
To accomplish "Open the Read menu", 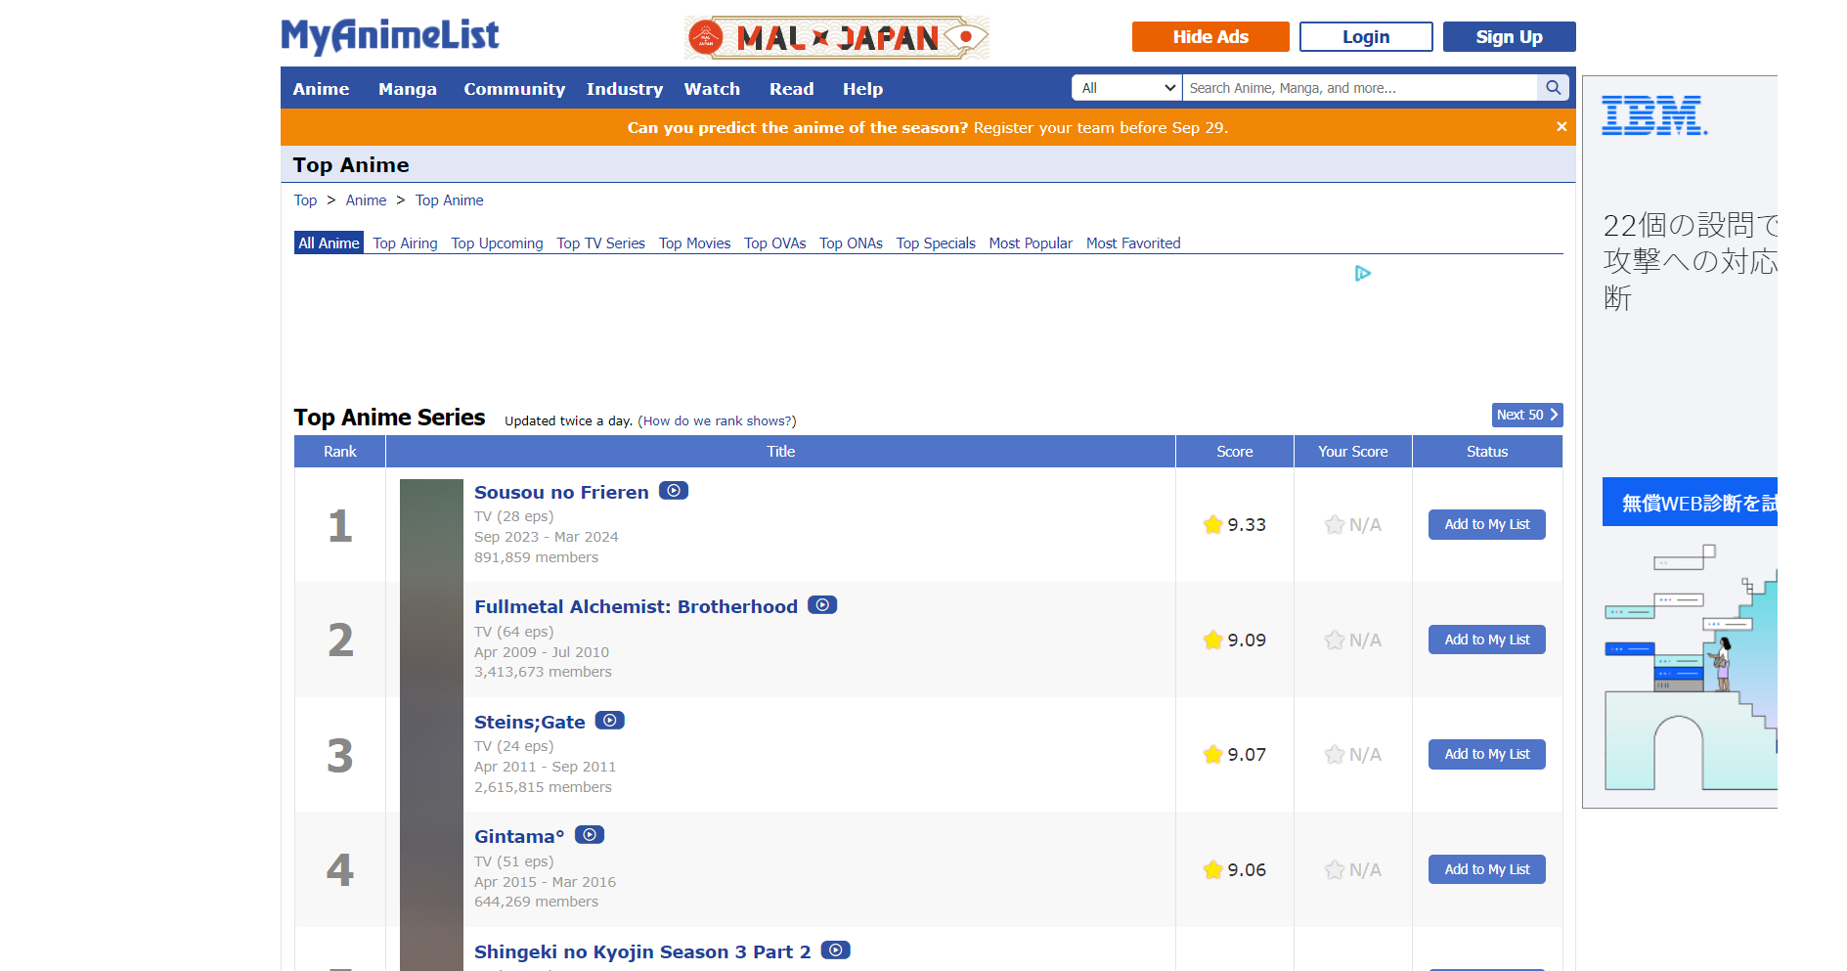I will [791, 89].
